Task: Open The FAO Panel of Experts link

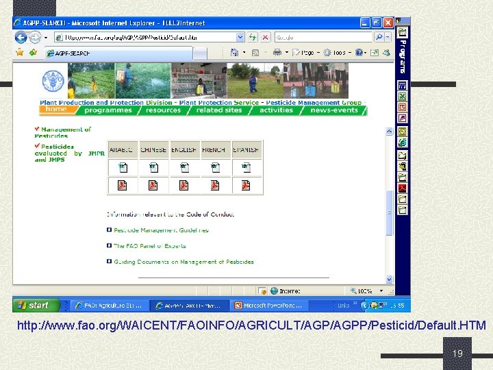Action: (x=150, y=246)
